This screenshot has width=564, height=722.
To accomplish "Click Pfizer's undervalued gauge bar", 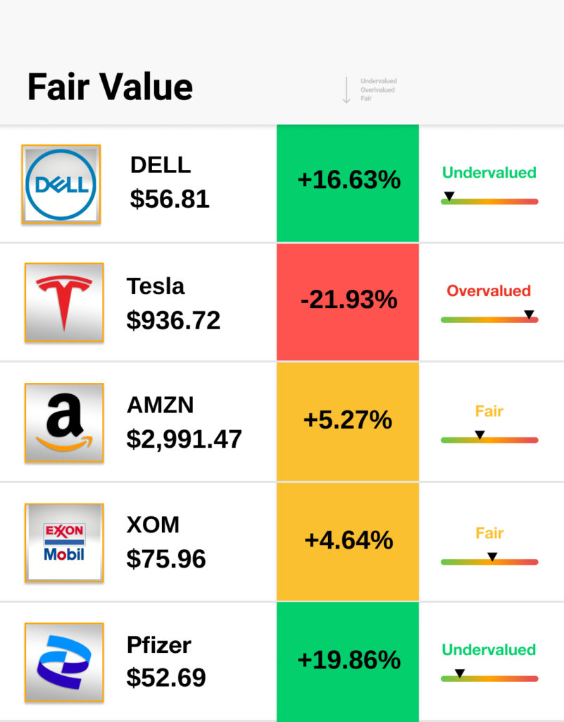I will pyautogui.click(x=489, y=678).
